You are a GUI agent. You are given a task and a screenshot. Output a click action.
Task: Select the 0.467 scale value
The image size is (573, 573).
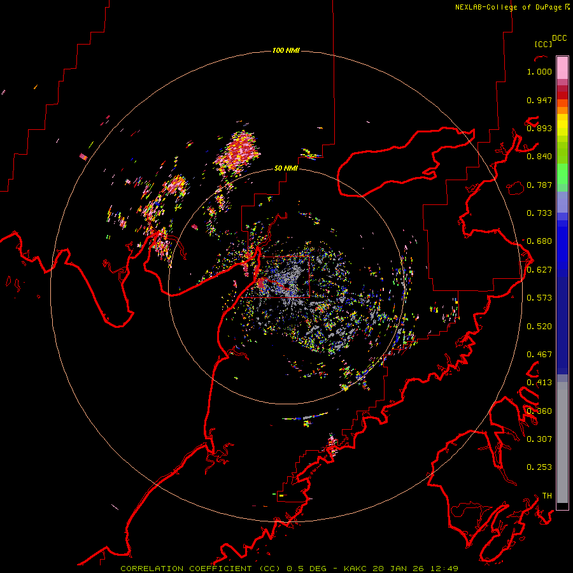[539, 355]
